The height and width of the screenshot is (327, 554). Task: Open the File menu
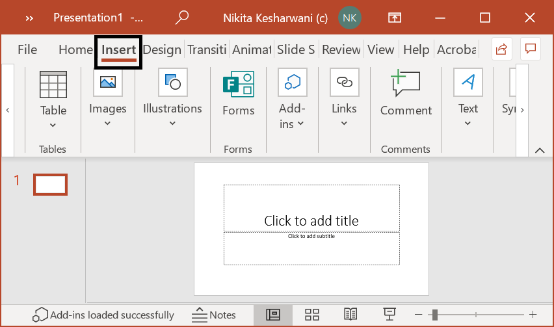27,49
